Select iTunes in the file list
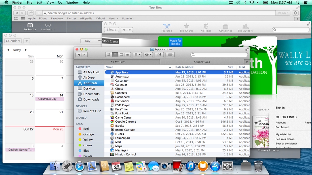Image resolution: width=312 pixels, height=175 pixels. tap(177, 134)
